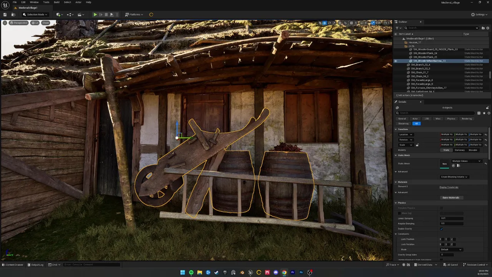Open Outliner settings gear
The image size is (492, 277).
pyautogui.click(x=488, y=28)
